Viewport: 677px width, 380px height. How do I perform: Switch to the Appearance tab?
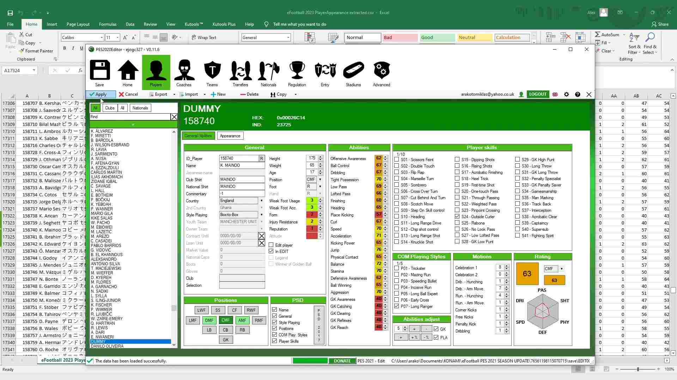pyautogui.click(x=230, y=136)
